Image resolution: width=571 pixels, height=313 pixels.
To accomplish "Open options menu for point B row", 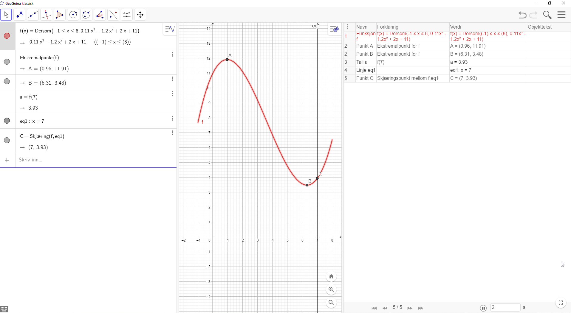I will click(172, 79).
